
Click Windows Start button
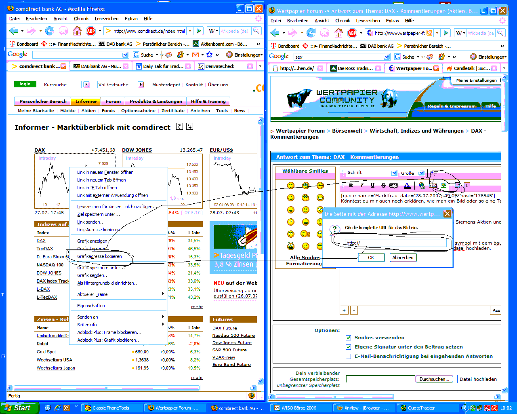pos(20,408)
